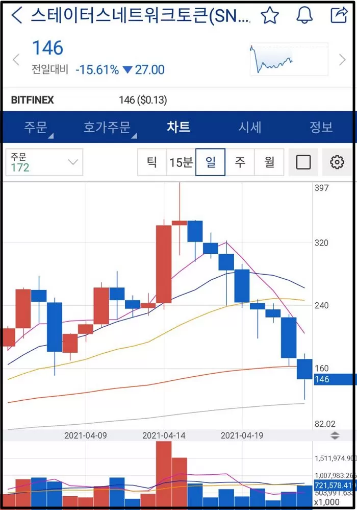Switch to the 시세 tab
Screen dimensions: 357x510
(x=250, y=127)
